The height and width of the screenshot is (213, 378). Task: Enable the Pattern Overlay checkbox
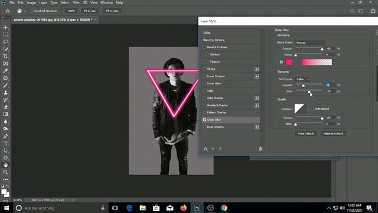coord(205,112)
